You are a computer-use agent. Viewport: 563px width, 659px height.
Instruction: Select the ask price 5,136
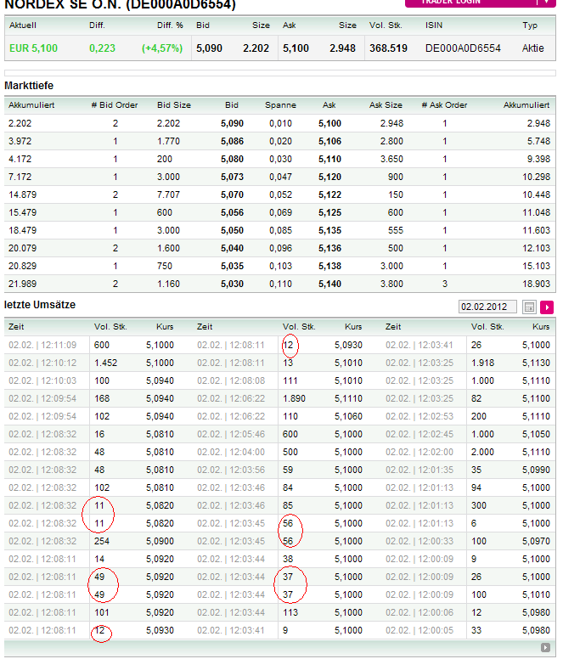(329, 248)
